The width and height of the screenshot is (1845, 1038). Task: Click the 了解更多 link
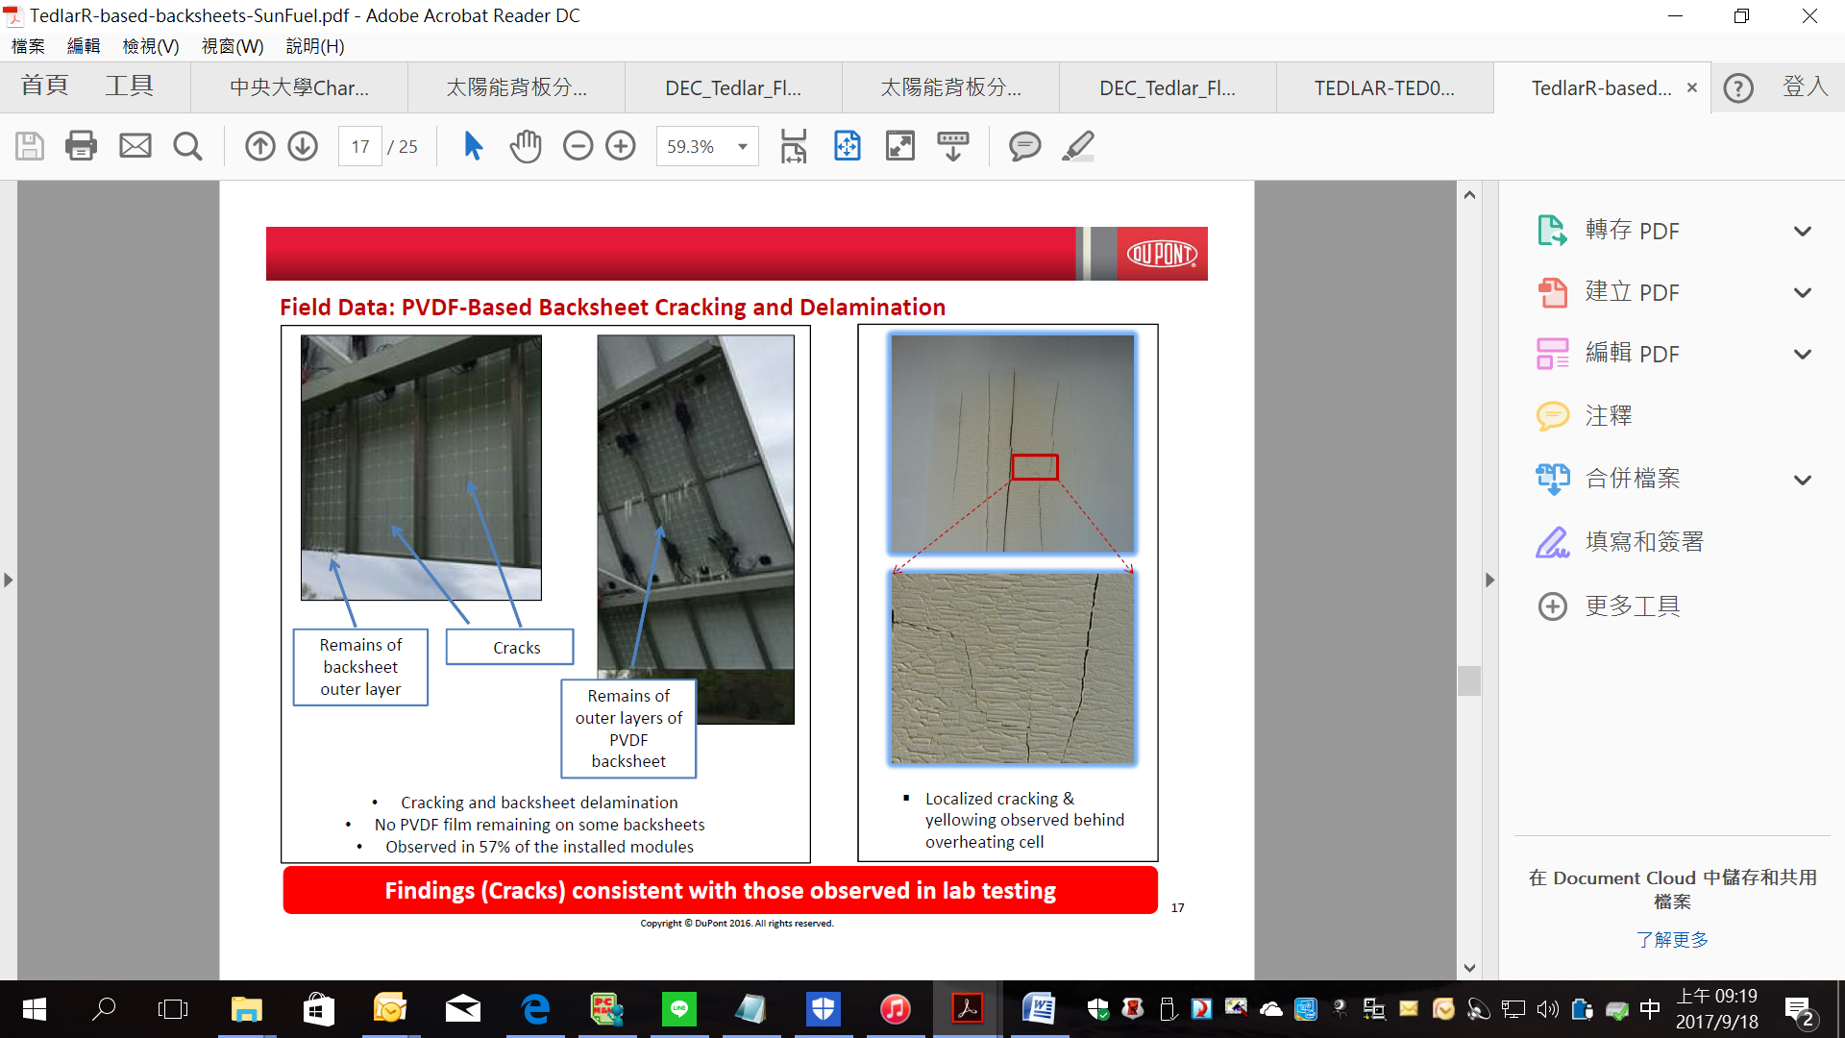point(1672,939)
